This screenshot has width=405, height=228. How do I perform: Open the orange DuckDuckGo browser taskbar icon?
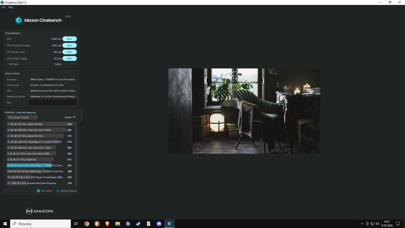click(x=97, y=224)
